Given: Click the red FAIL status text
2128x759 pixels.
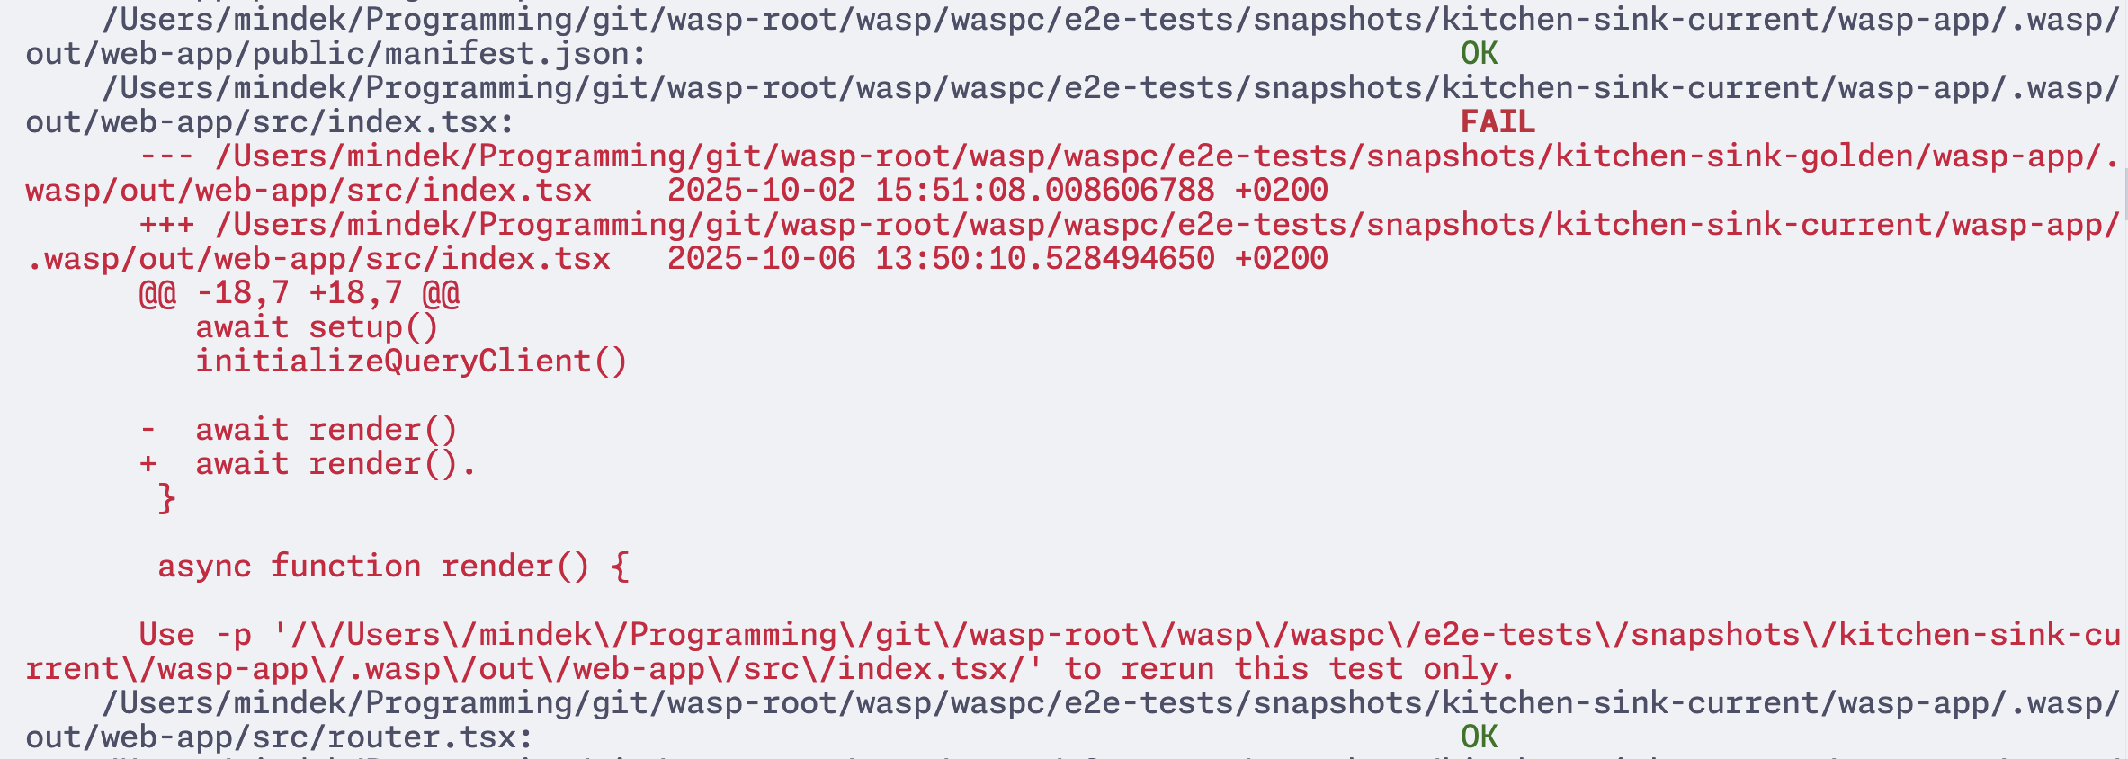Looking at the screenshot, I should pyautogui.click(x=1498, y=121).
